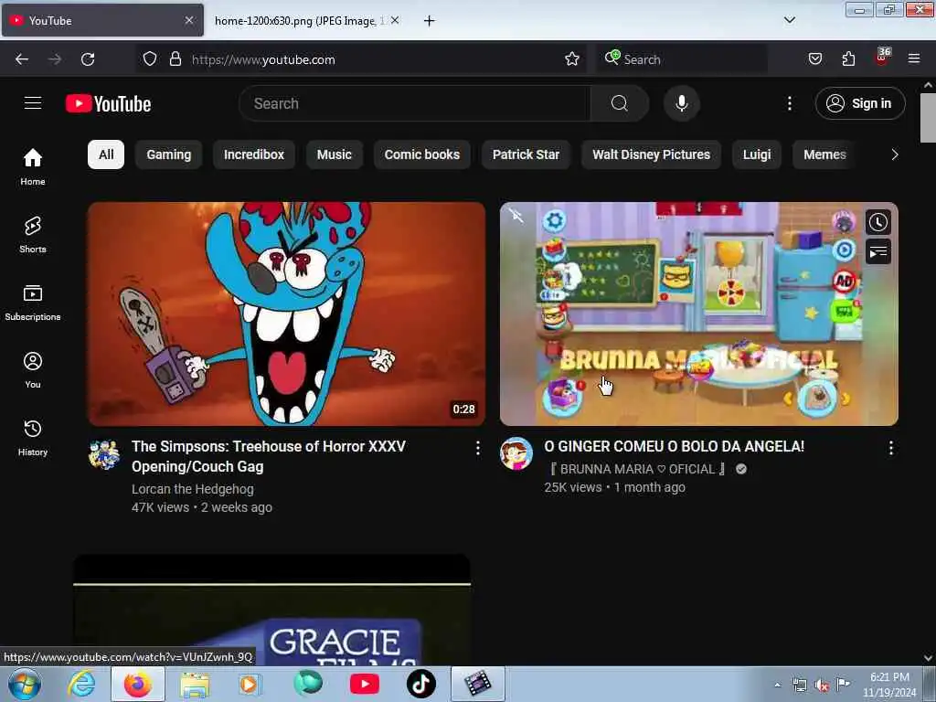Open Firefox extensions puzzle icon
936x702 pixels.
coord(848,59)
